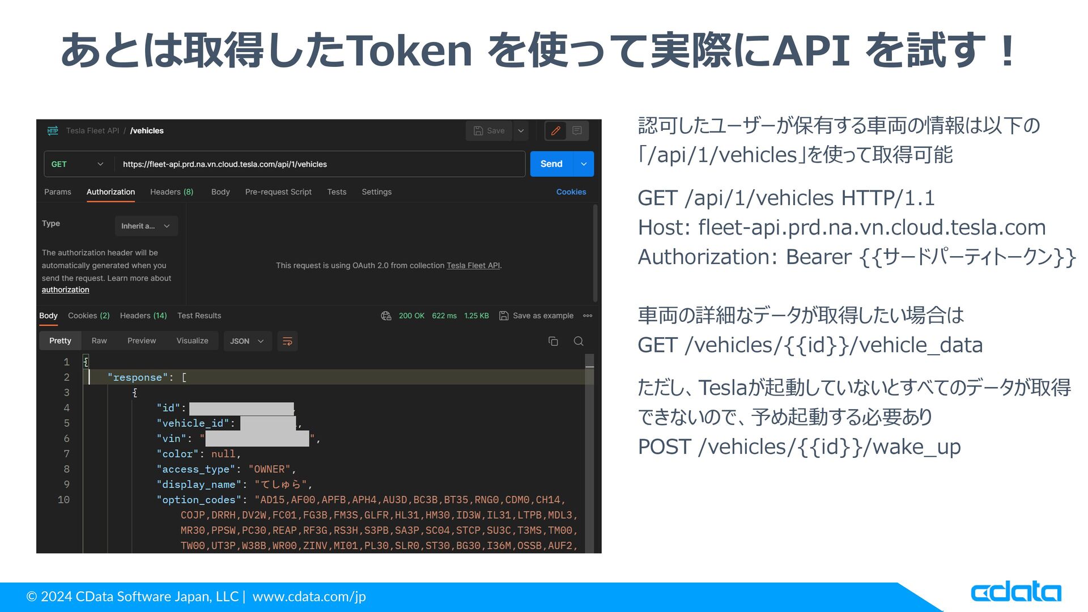Follow the authorization learn-more link
This screenshot has height=612, width=1088.
[65, 290]
